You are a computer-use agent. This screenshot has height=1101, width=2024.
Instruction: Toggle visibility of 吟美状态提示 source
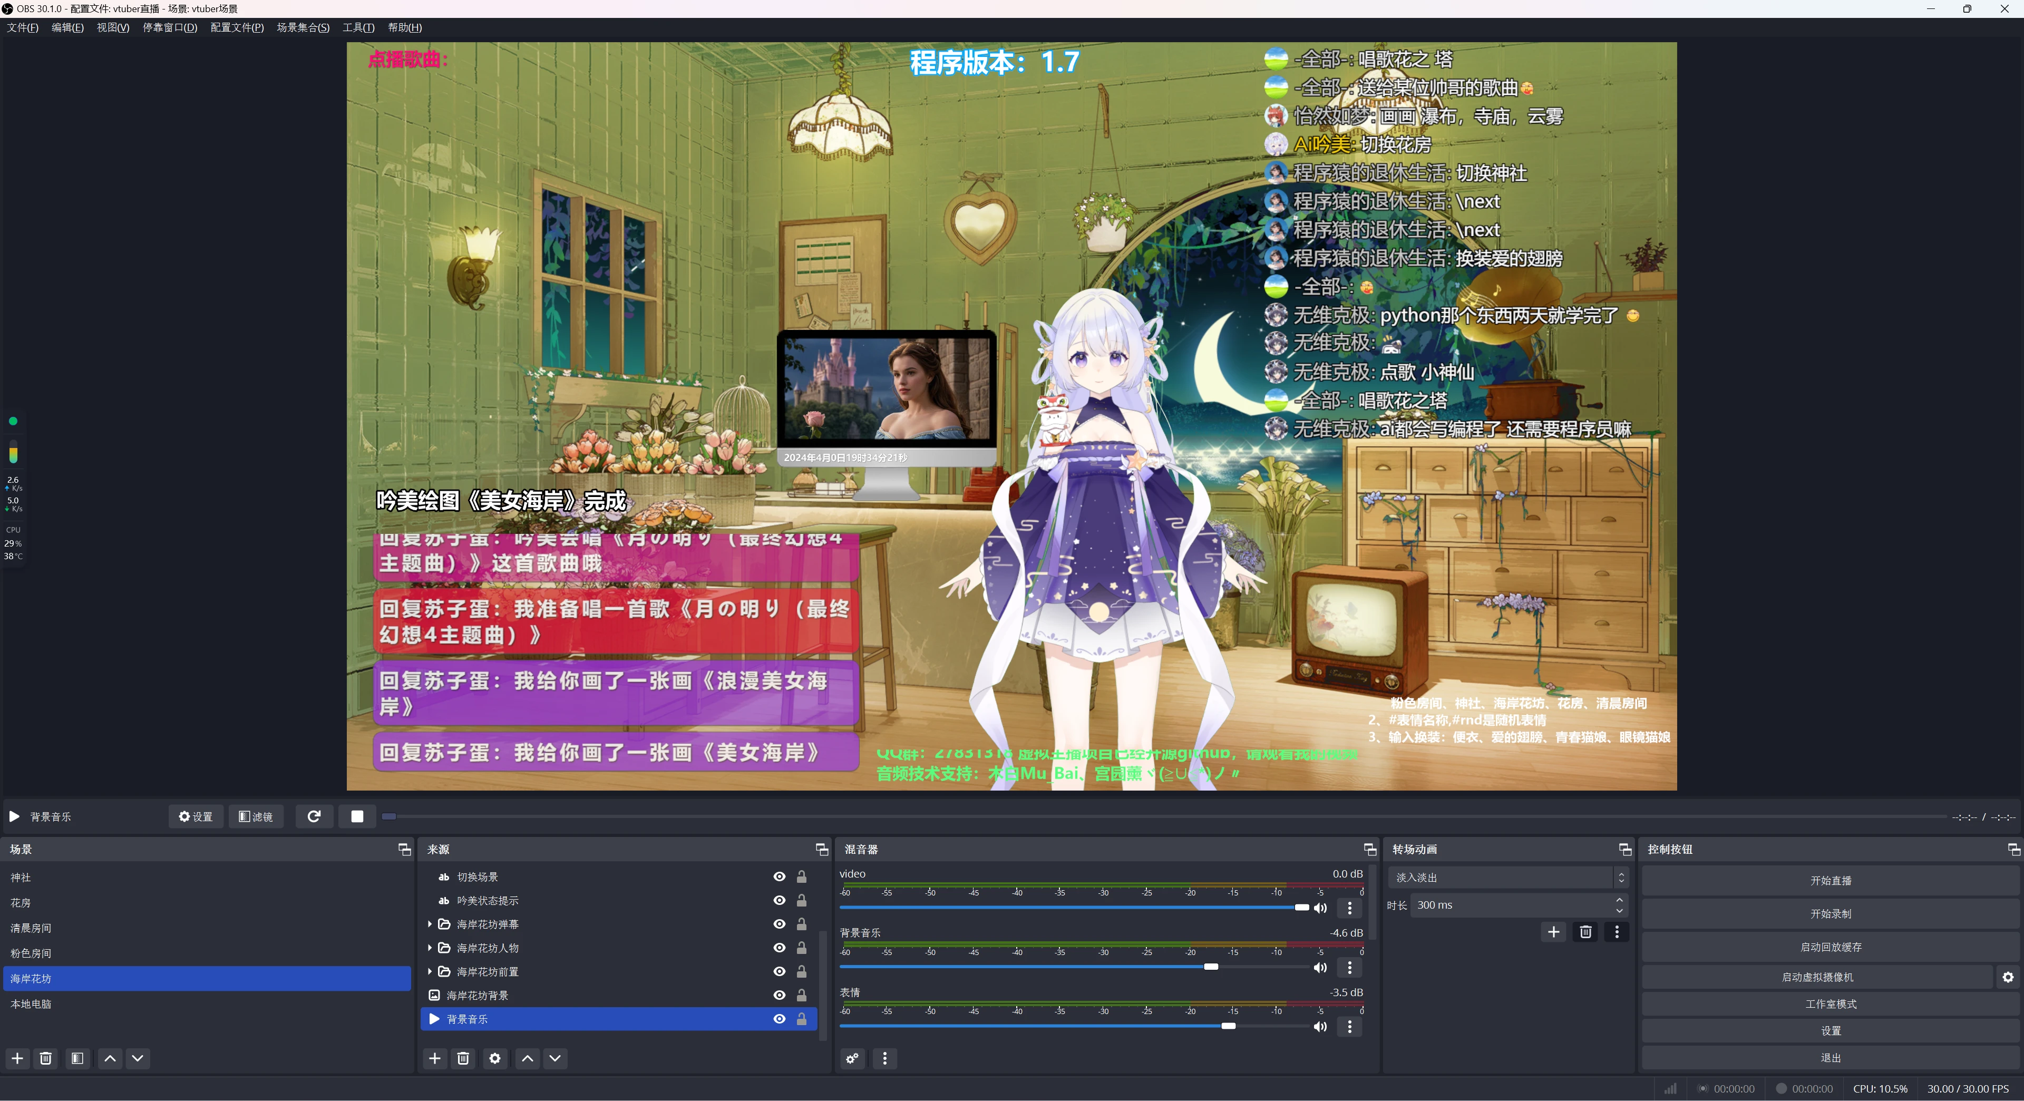pos(779,900)
